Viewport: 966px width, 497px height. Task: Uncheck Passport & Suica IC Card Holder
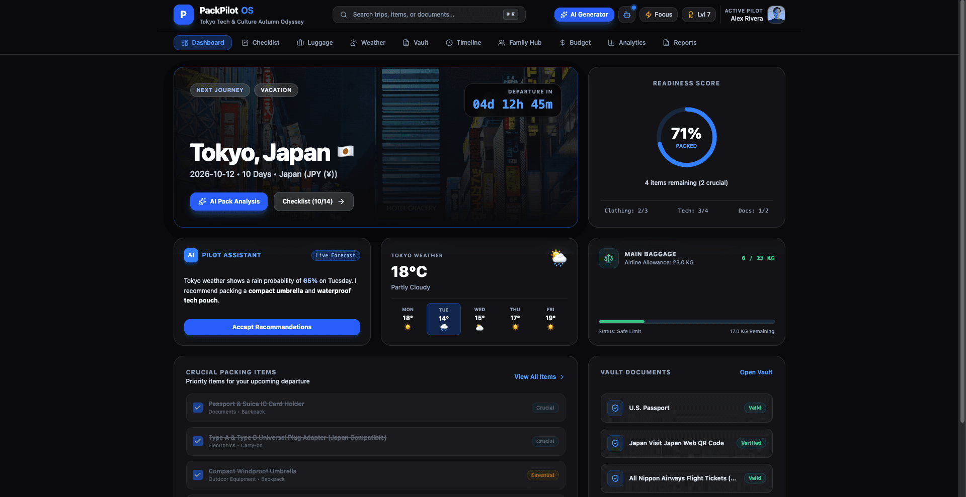point(198,408)
